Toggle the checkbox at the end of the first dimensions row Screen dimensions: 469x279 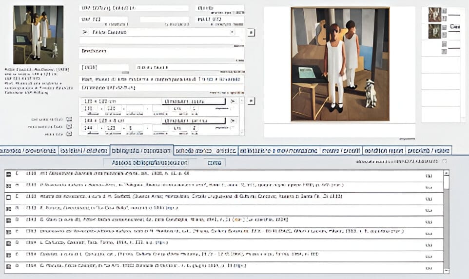(x=232, y=109)
